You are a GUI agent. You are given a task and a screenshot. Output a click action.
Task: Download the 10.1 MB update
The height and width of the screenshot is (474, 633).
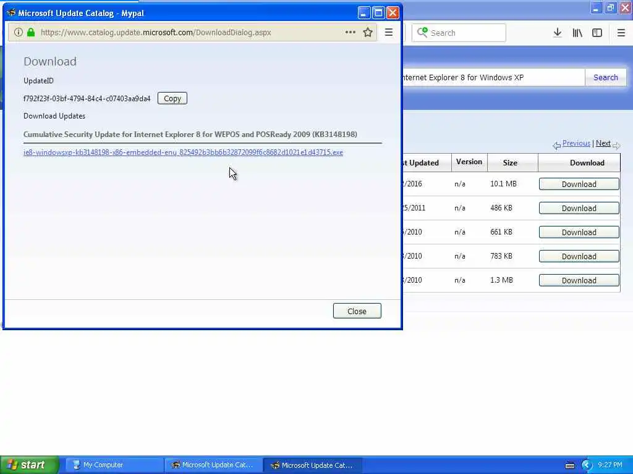click(579, 184)
